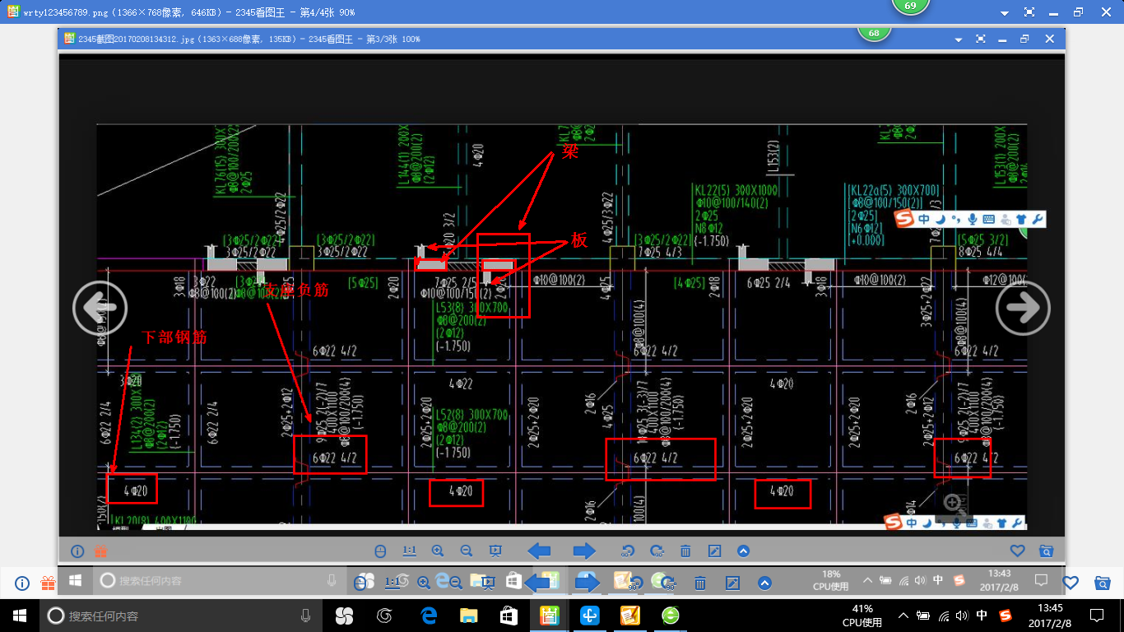Open soft keyboard on Sogou bar beside KL22a label
Image resolution: width=1124 pixels, height=632 pixels.
click(x=988, y=219)
